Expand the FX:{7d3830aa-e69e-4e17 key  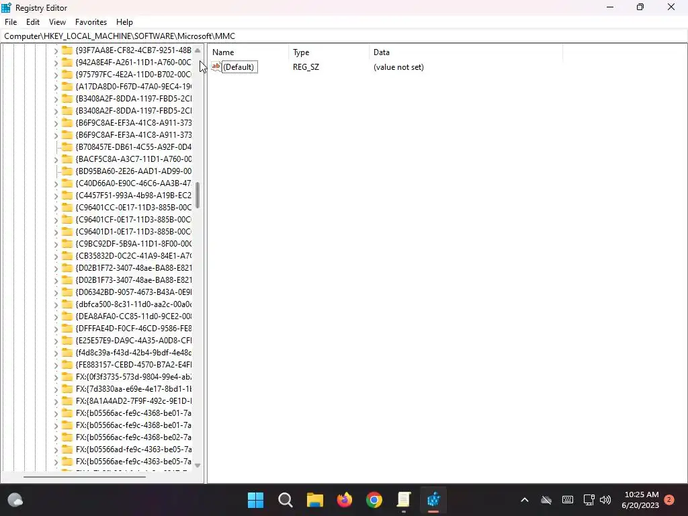[56, 389]
